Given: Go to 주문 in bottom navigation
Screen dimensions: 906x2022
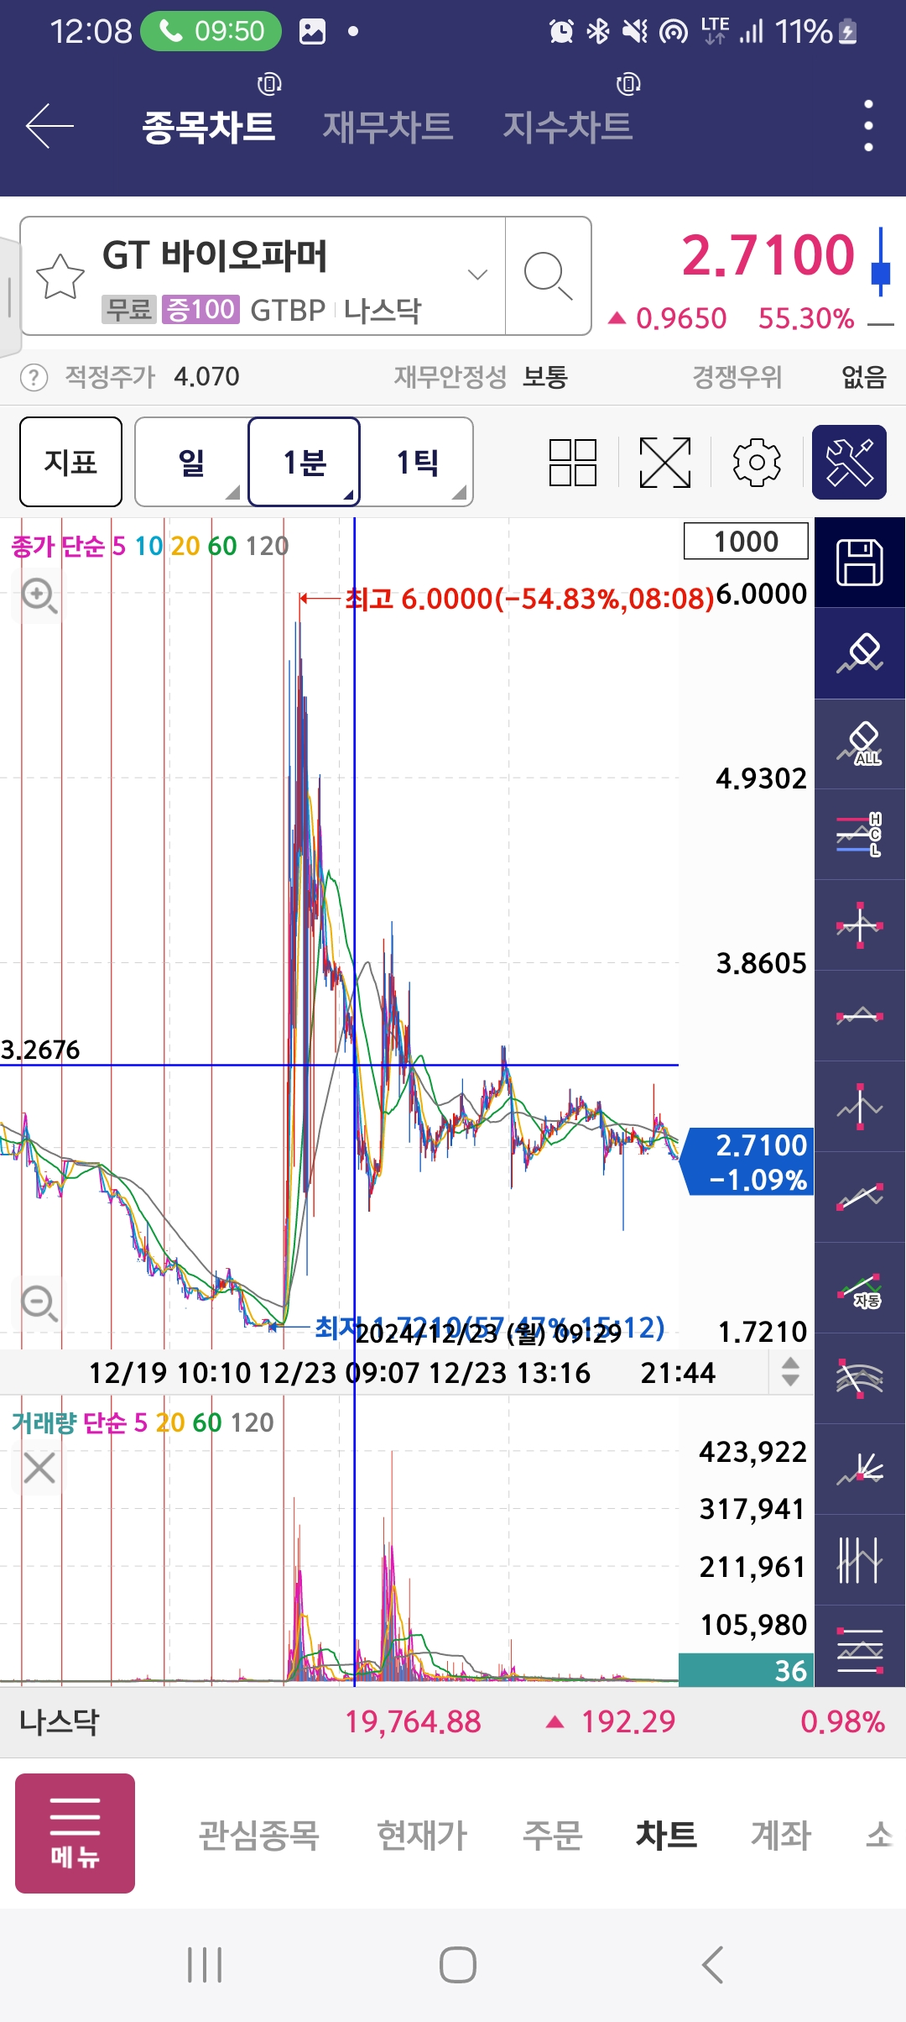Looking at the screenshot, I should 552,1835.
